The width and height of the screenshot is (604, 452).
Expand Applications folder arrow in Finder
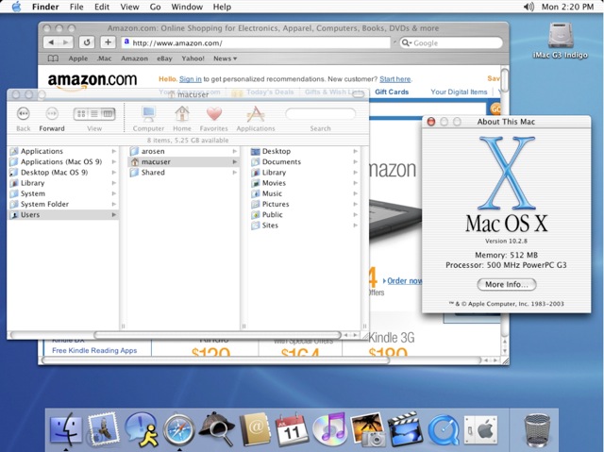[x=114, y=151]
